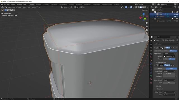Click the bevel Amount value field
The width and height of the screenshot is (179, 100).
[169, 74]
